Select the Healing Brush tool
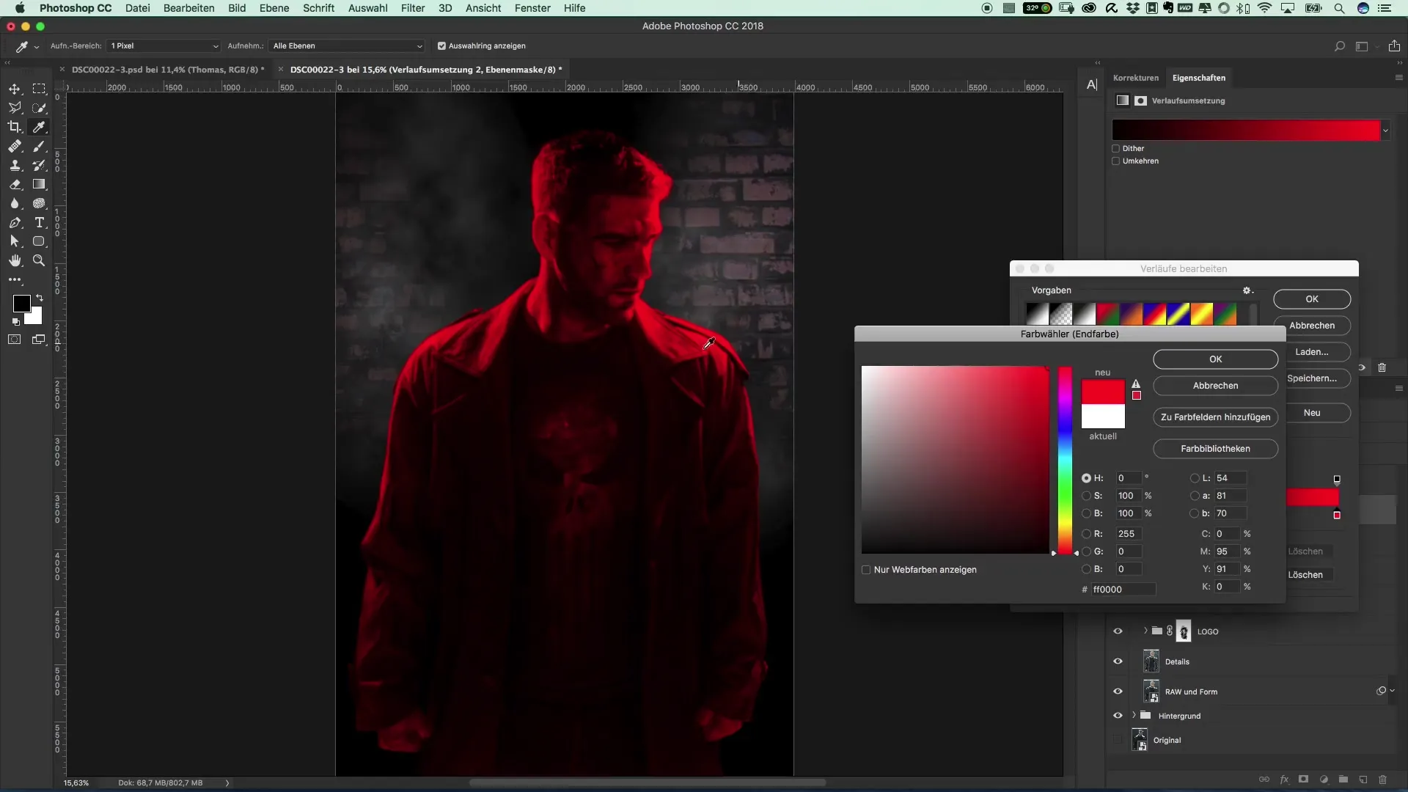Screen dimensions: 1408x792 point(15,146)
